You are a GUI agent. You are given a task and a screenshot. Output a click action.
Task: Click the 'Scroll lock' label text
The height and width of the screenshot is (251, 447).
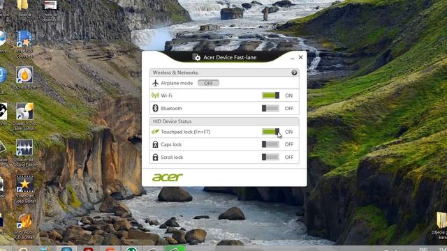[x=172, y=158]
